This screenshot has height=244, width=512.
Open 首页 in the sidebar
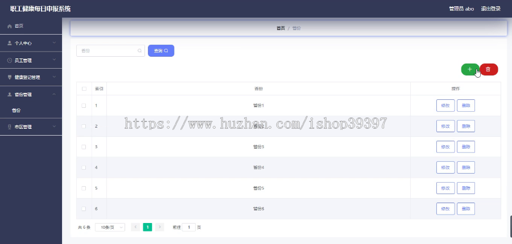click(31, 26)
